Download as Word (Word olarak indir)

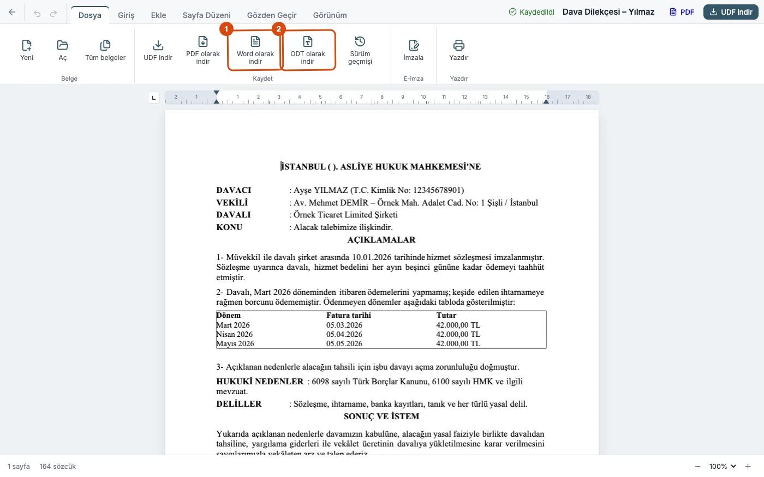[x=255, y=50]
